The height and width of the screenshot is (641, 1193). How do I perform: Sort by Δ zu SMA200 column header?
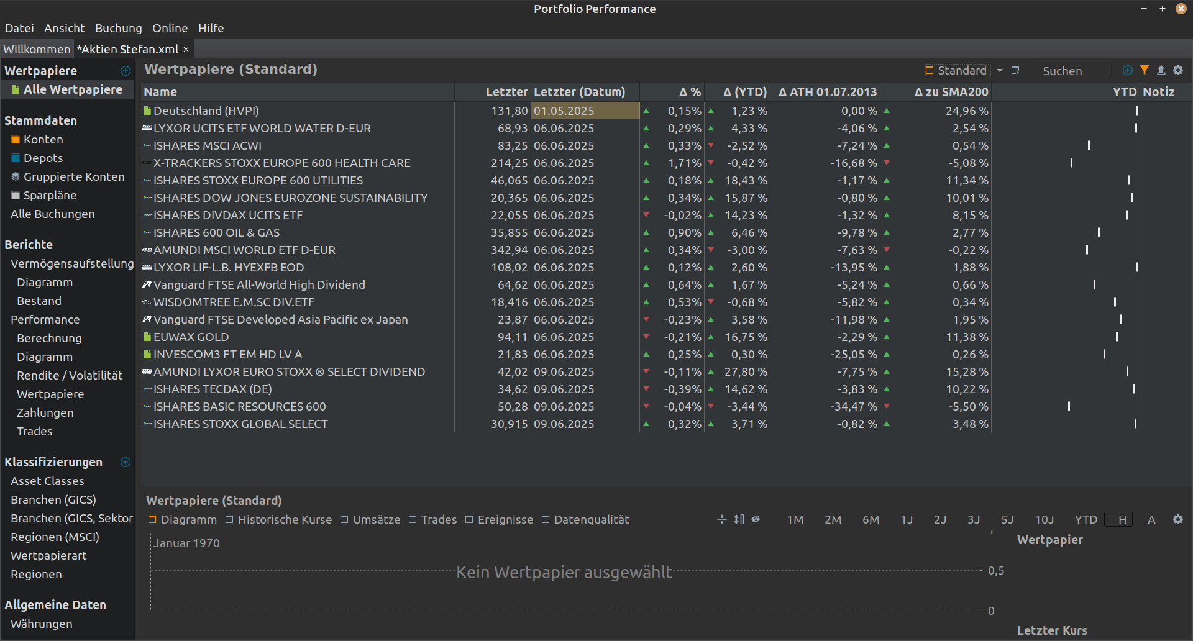[x=936, y=92]
